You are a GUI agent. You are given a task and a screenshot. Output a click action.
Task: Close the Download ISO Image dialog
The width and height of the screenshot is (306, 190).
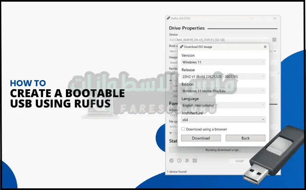(x=265, y=47)
